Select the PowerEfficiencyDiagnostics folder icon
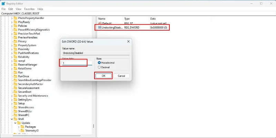The width and height of the screenshot is (276, 138). (15, 30)
